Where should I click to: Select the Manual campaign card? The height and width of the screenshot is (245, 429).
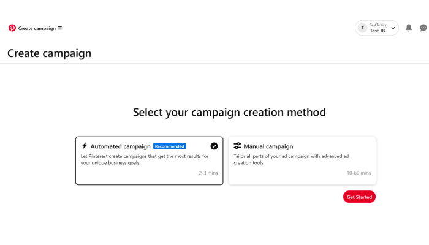coord(302,160)
